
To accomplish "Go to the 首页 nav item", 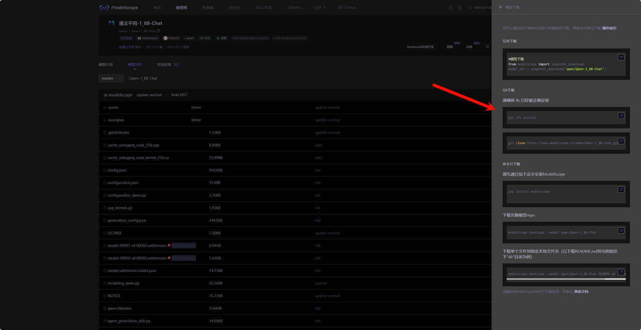I will [157, 8].
